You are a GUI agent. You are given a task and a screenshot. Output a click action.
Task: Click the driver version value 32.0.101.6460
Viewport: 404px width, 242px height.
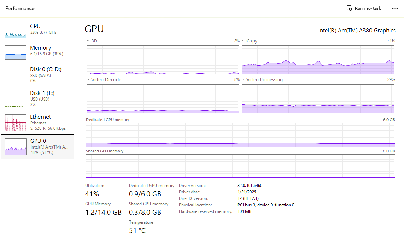(250, 186)
